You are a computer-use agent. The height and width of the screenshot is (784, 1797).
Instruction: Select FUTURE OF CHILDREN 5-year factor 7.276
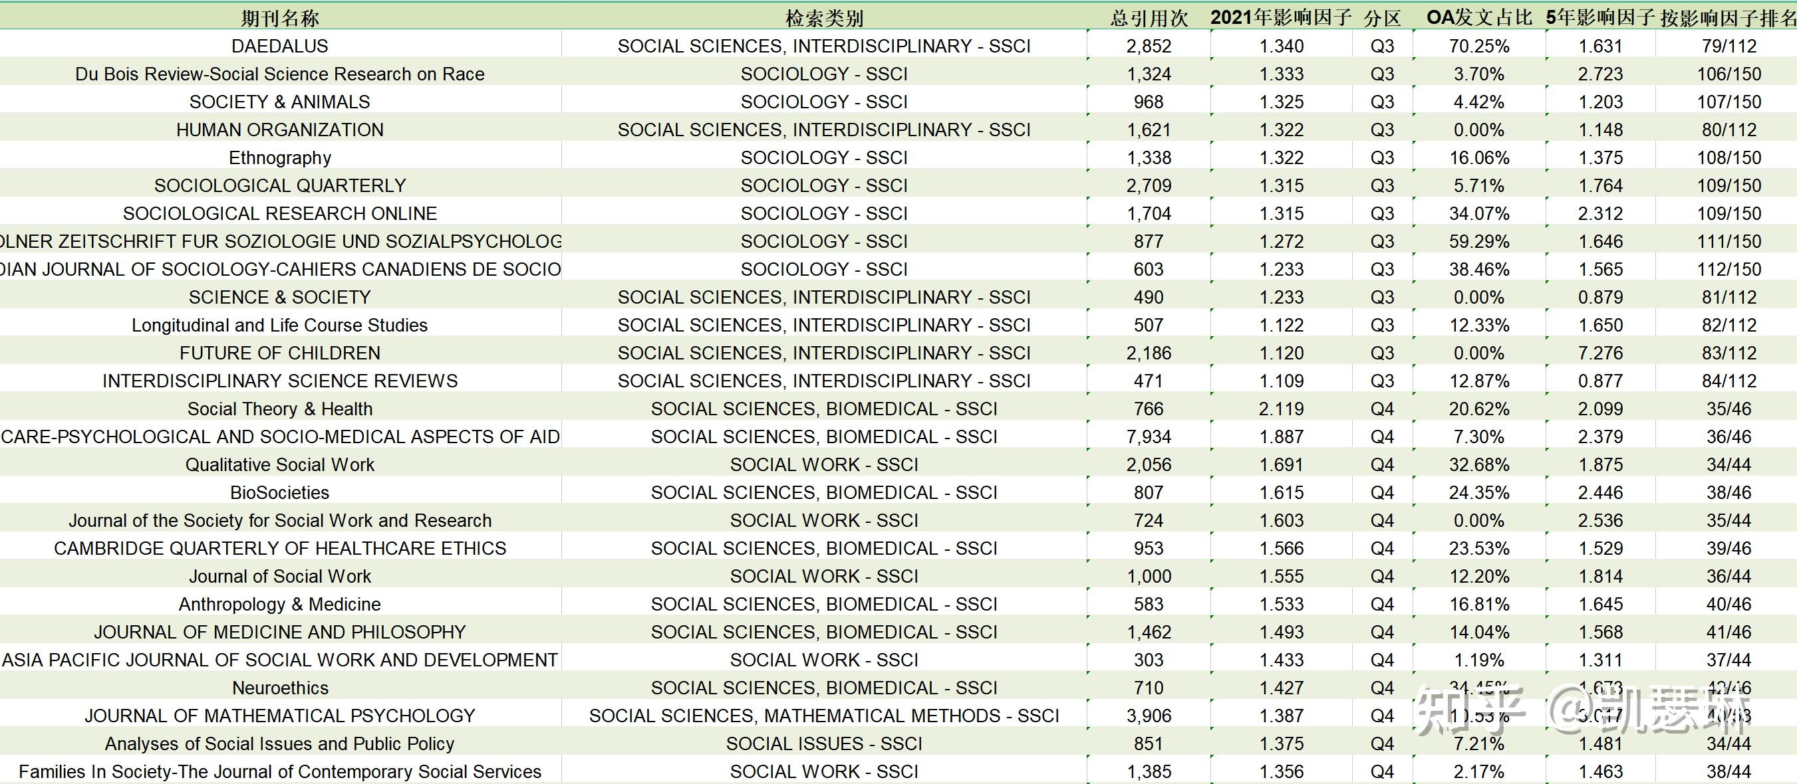(x=1600, y=353)
